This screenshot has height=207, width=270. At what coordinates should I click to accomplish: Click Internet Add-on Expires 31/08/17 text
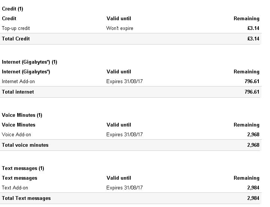tap(124, 81)
